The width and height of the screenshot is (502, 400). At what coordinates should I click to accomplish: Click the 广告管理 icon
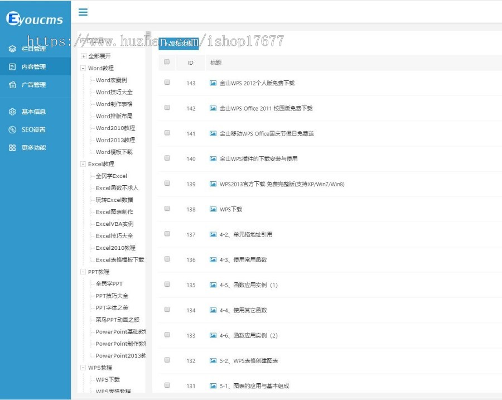pyautogui.click(x=12, y=85)
